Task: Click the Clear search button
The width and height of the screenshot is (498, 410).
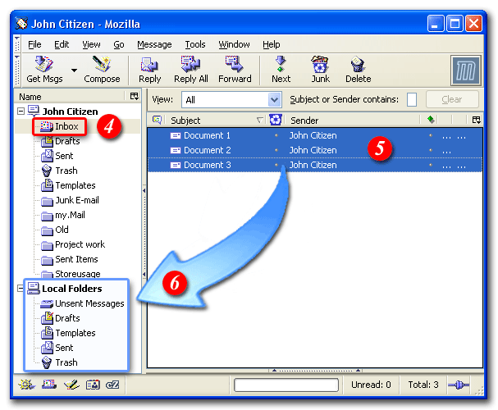Action: (451, 99)
